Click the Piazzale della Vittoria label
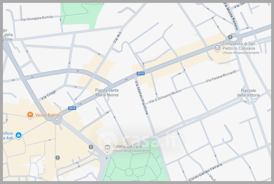Screen dimensions: 274x184 click(249, 93)
